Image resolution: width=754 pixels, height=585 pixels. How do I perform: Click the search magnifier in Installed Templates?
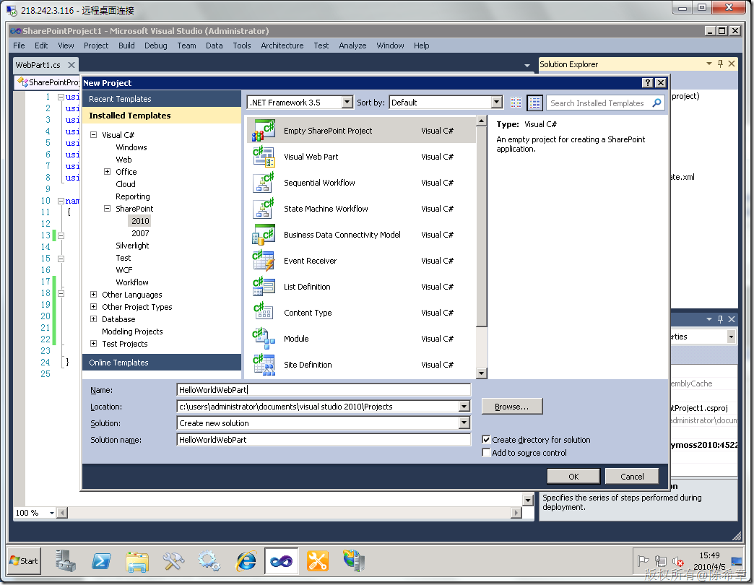coord(656,103)
